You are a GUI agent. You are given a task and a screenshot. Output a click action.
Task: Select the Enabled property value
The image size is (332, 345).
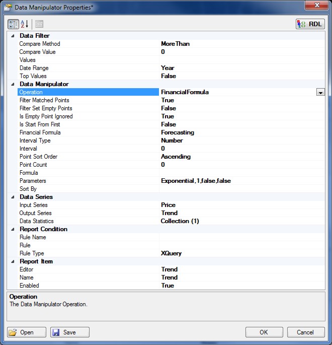241,286
